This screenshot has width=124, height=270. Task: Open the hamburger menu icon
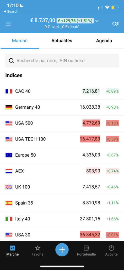tap(9, 24)
